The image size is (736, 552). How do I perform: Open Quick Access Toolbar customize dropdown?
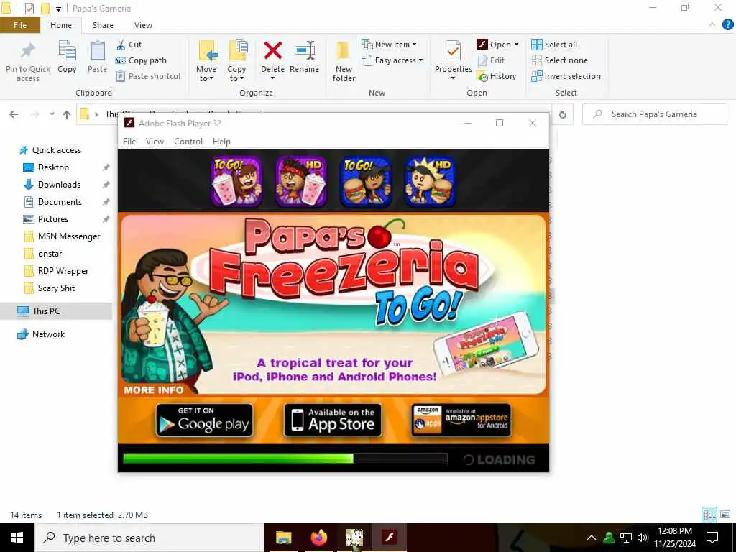59,9
